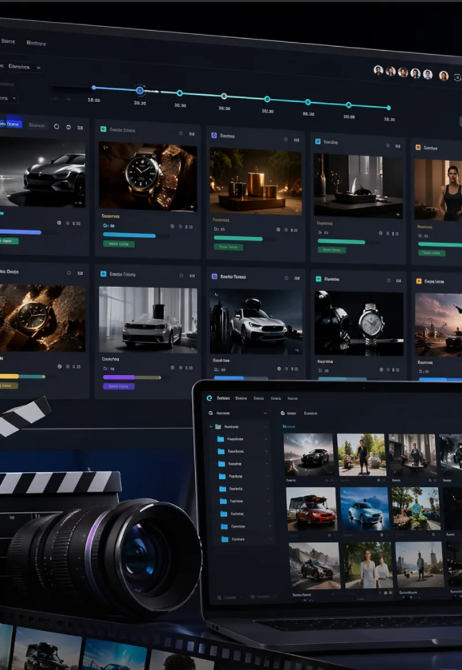Expand the chevron on the root folder row
The height and width of the screenshot is (670, 462).
265,426
